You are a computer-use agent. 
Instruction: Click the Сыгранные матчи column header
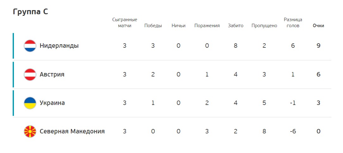[x=125, y=23]
